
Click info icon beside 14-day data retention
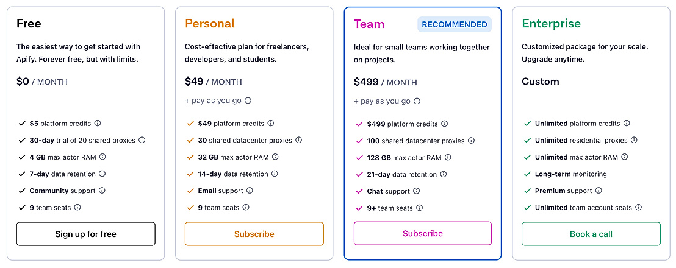coord(275,174)
